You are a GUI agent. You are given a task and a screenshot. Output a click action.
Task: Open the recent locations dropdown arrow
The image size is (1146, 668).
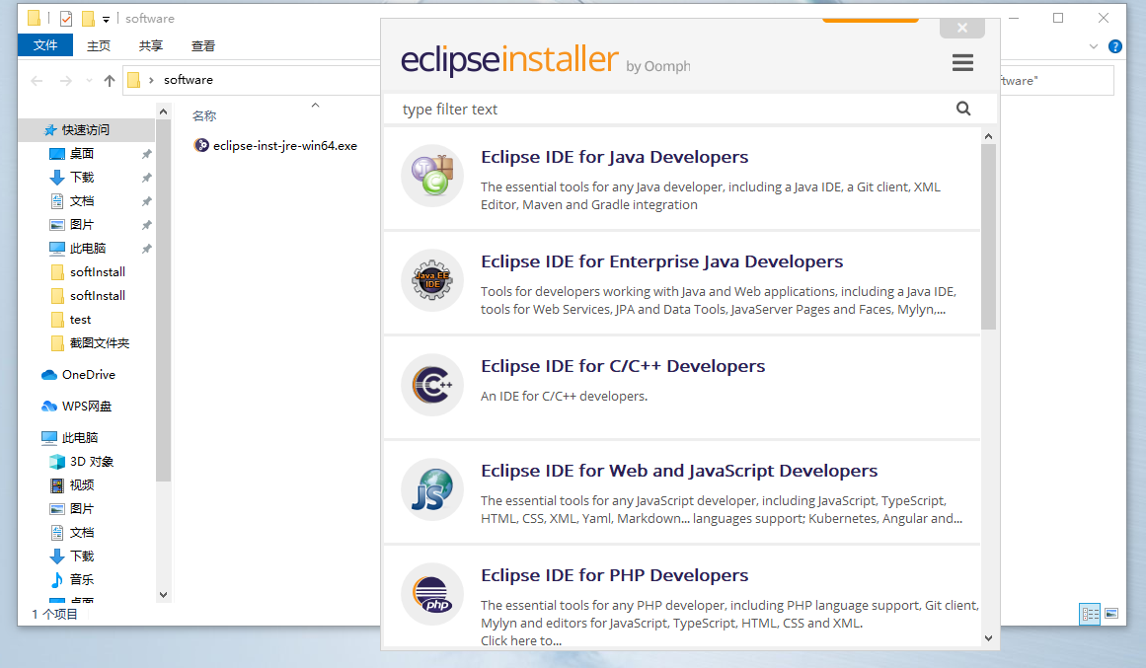click(x=89, y=80)
